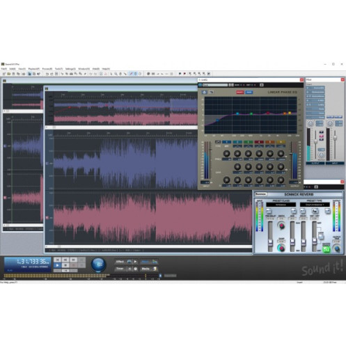Toggle the Link button in Sonnox Reverb
The width and height of the screenshot is (346, 346).
point(321,236)
